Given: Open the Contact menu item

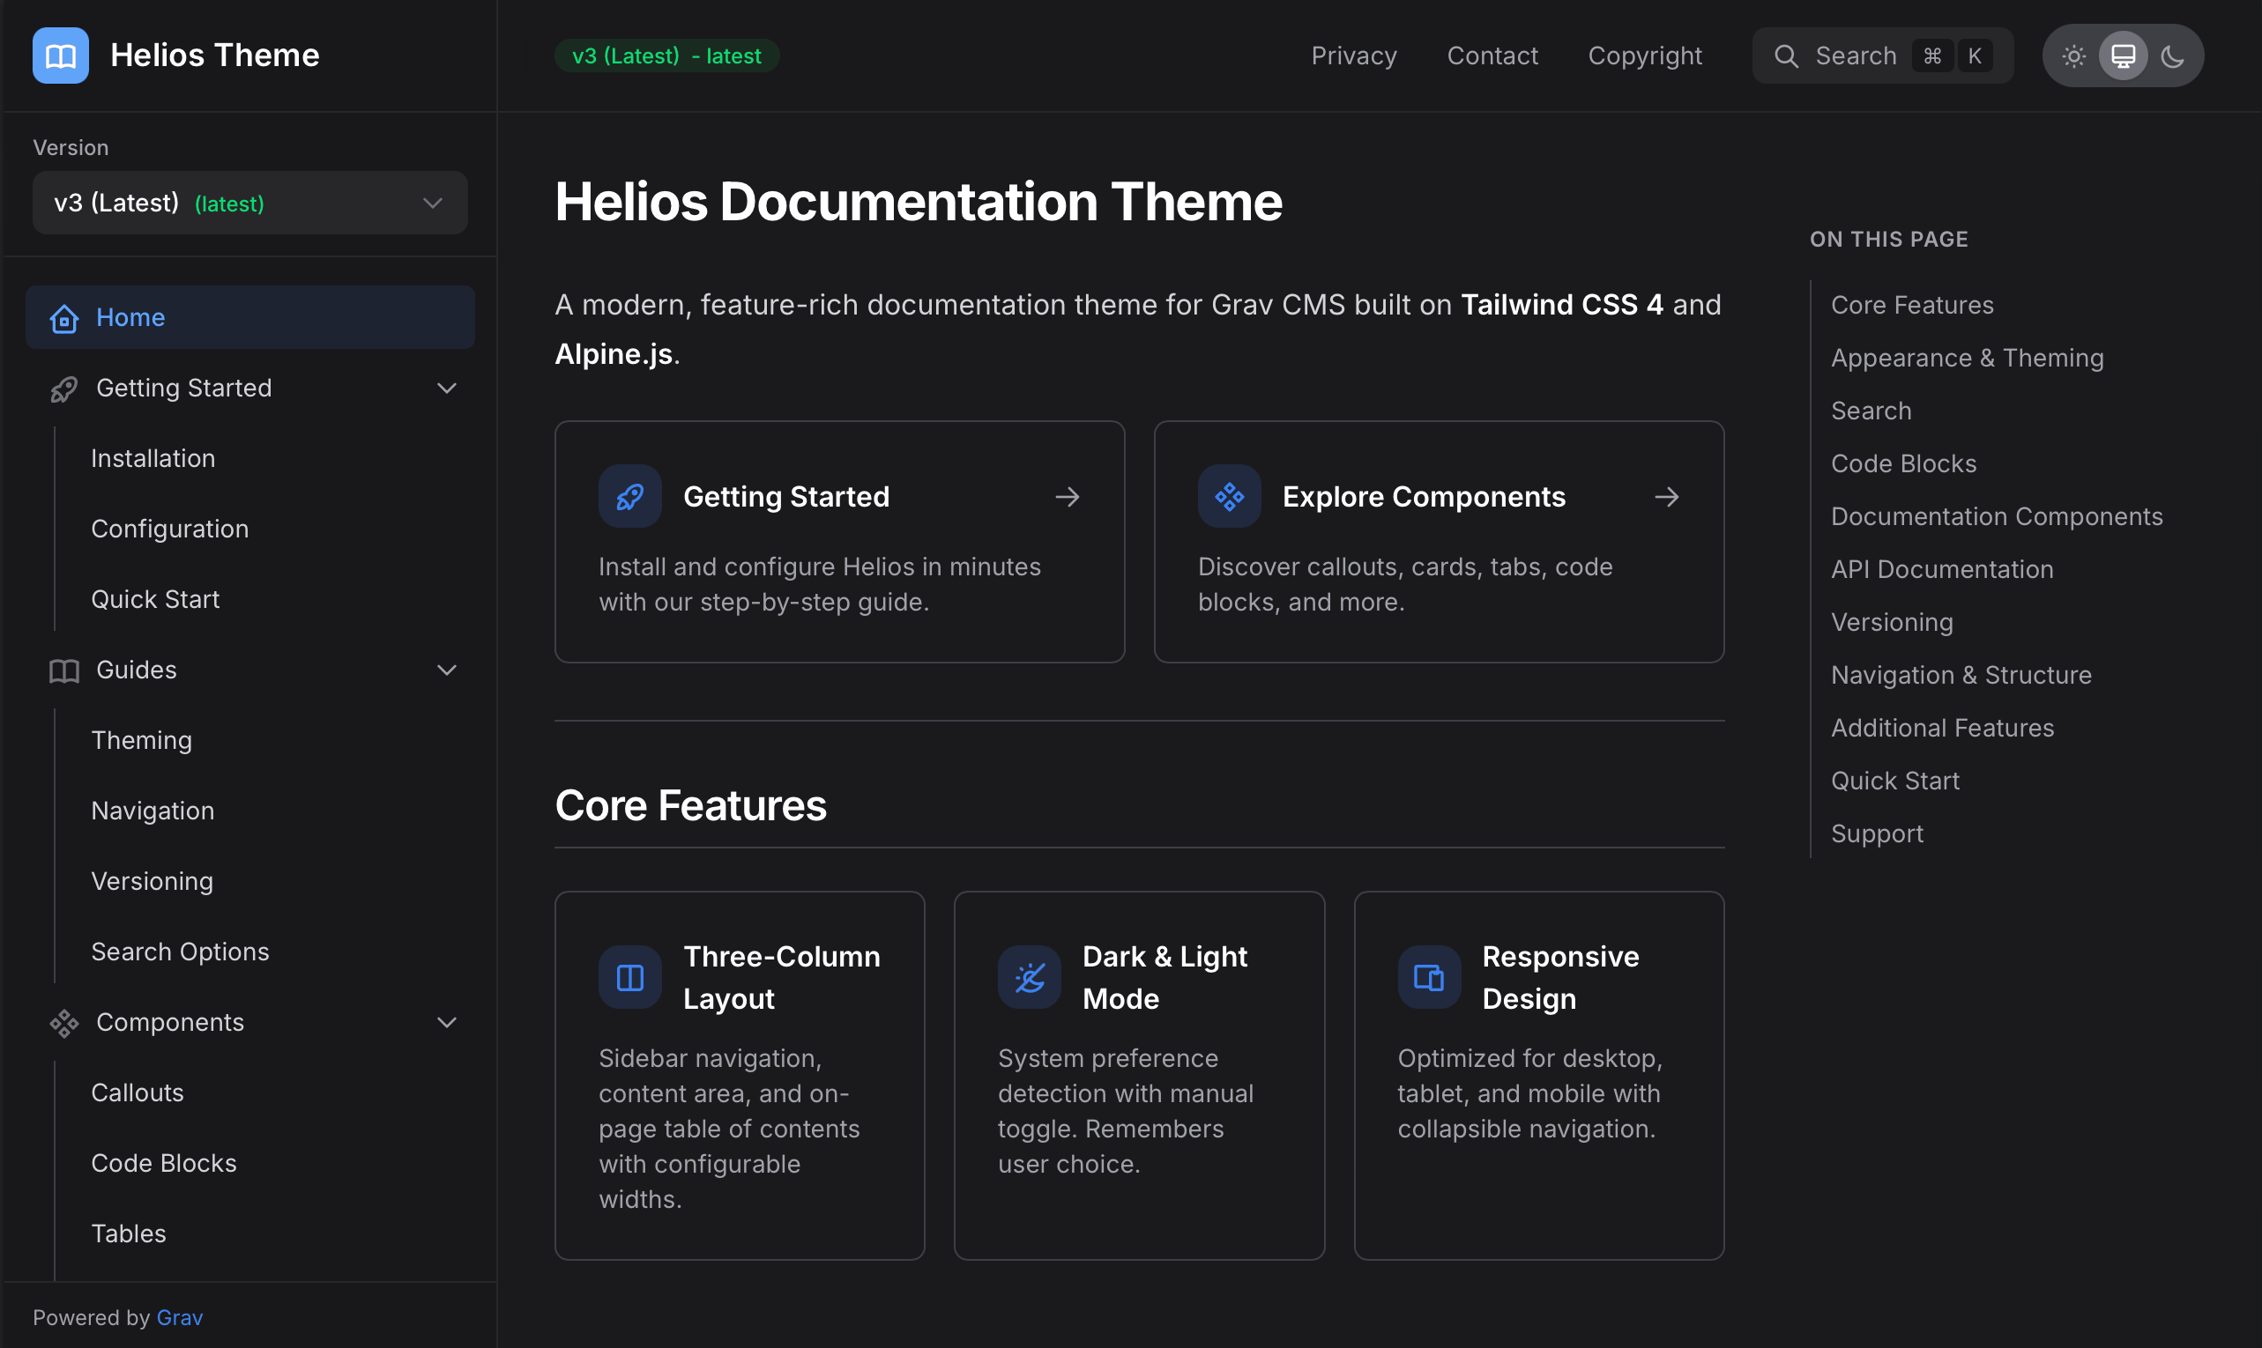Looking at the screenshot, I should pos(1492,56).
